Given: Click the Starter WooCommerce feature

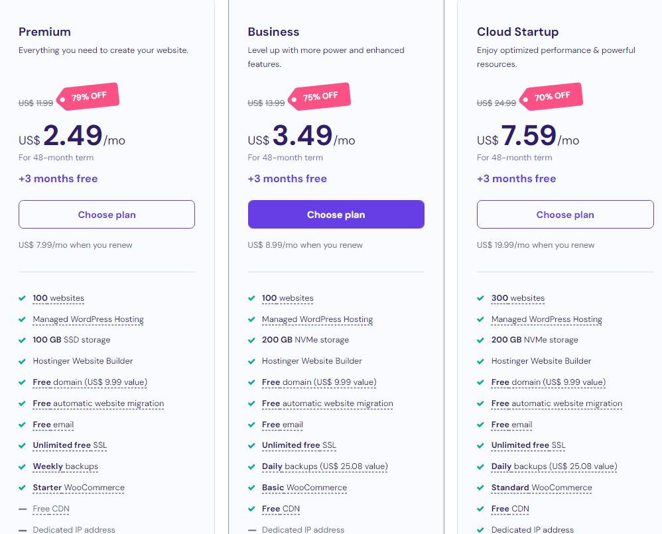Looking at the screenshot, I should click(x=78, y=488).
